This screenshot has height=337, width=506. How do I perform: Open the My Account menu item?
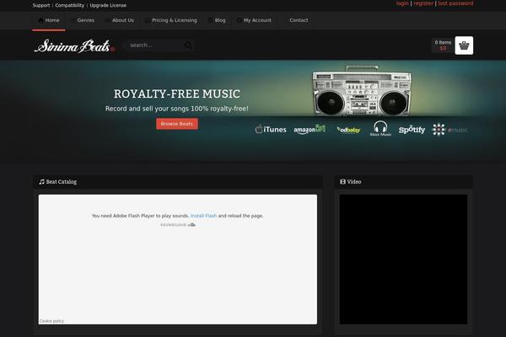tap(257, 20)
